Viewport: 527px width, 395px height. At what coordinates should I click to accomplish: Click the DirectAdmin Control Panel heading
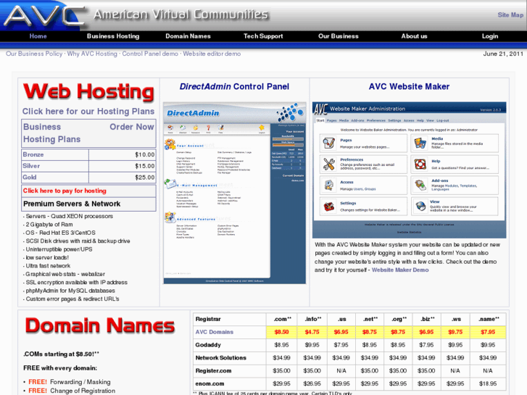tap(234, 87)
